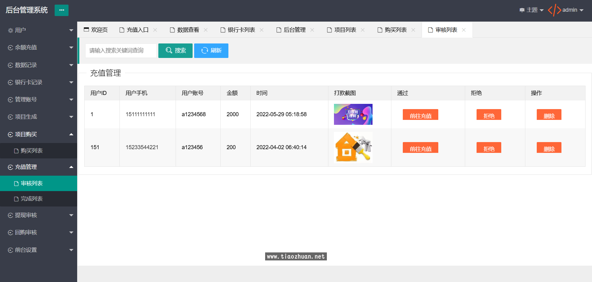Click the icon beside 银行卡记录

pos(10,82)
